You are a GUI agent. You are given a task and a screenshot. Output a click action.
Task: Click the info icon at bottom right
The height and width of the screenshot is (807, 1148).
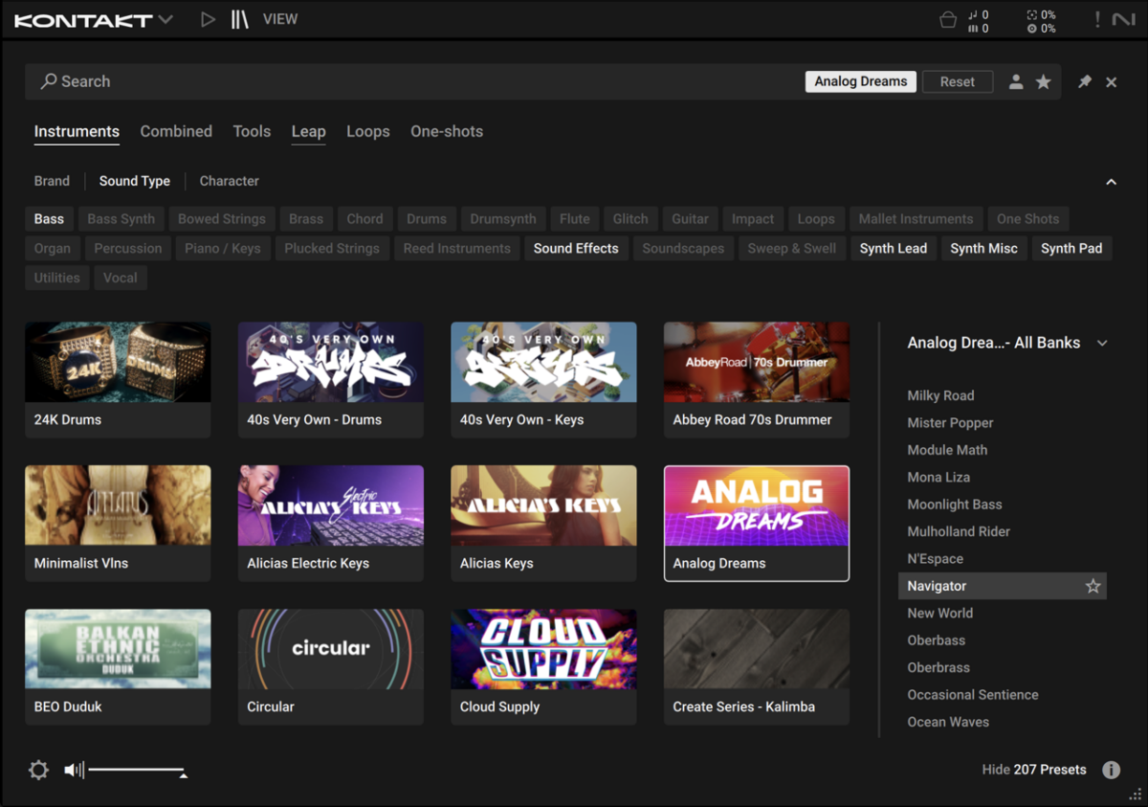tap(1111, 770)
